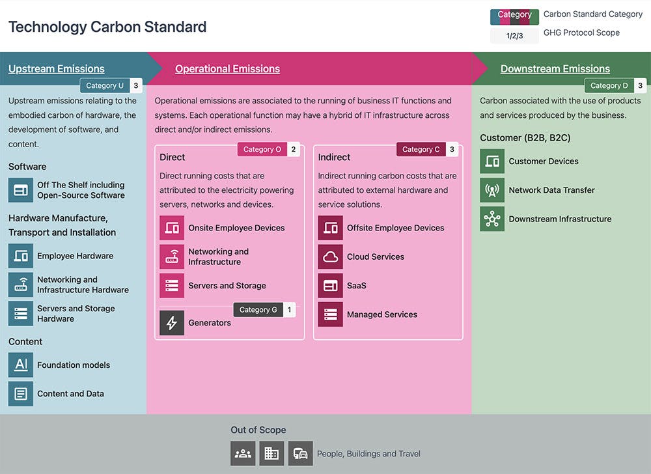Click the Category U badge
651x474 pixels.
(105, 85)
